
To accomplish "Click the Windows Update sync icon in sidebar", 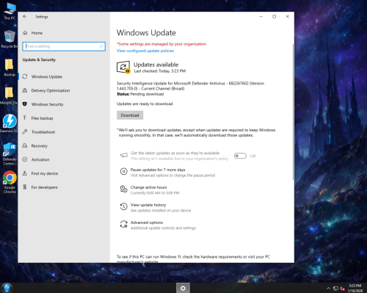I will point(25,76).
